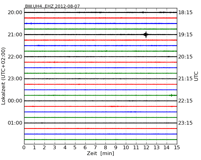Click the 'Lokalzeit (UTC+02:00)' y-axis label

click(x=3, y=76)
